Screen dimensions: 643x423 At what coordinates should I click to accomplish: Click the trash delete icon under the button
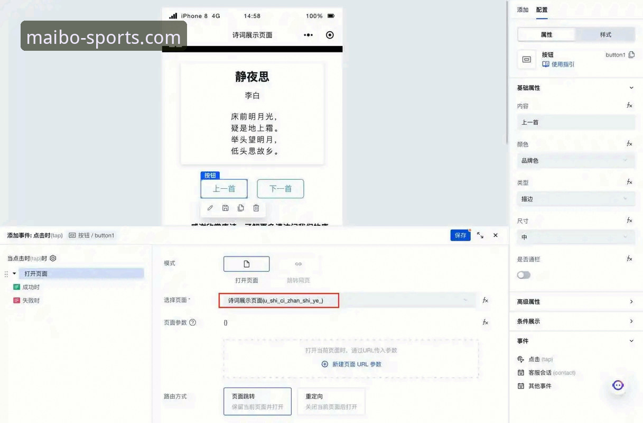256,208
